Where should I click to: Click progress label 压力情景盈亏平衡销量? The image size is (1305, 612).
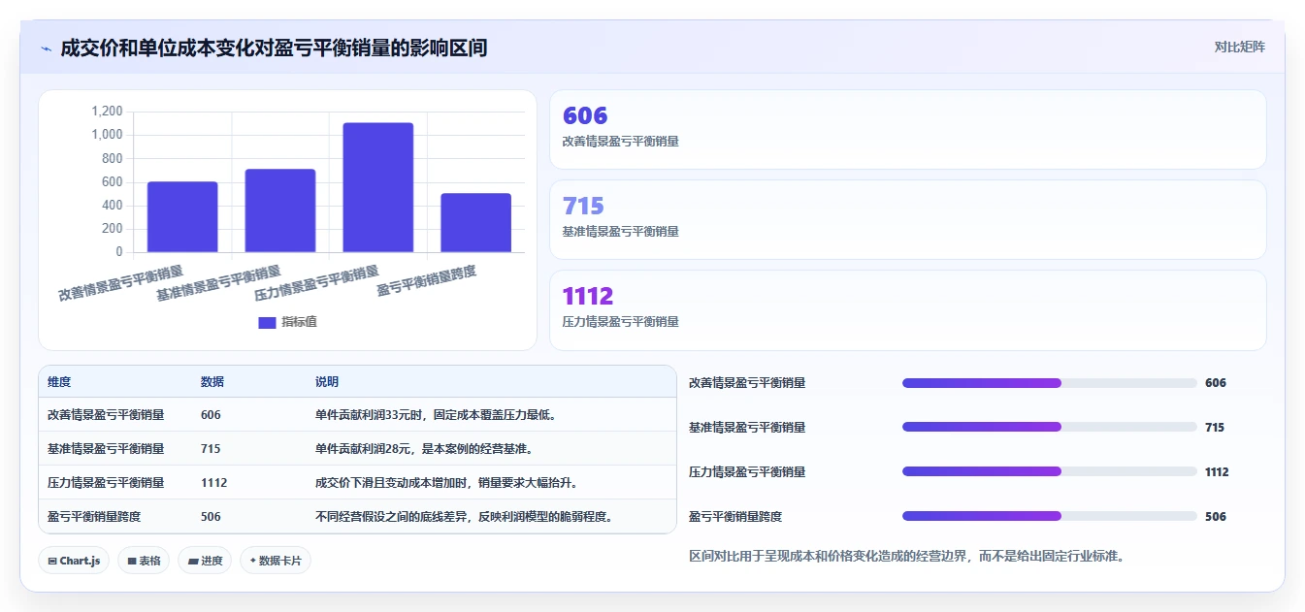pyautogui.click(x=747, y=472)
